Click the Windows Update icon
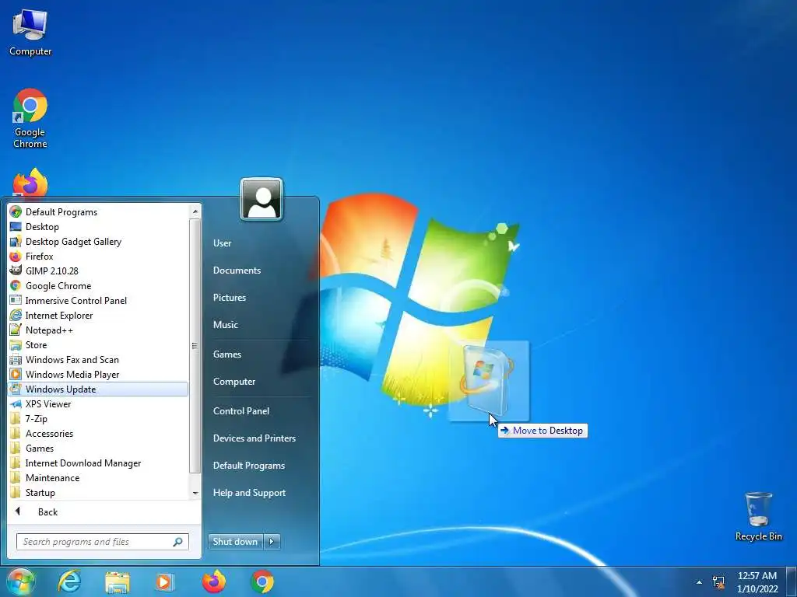 [x=16, y=389]
